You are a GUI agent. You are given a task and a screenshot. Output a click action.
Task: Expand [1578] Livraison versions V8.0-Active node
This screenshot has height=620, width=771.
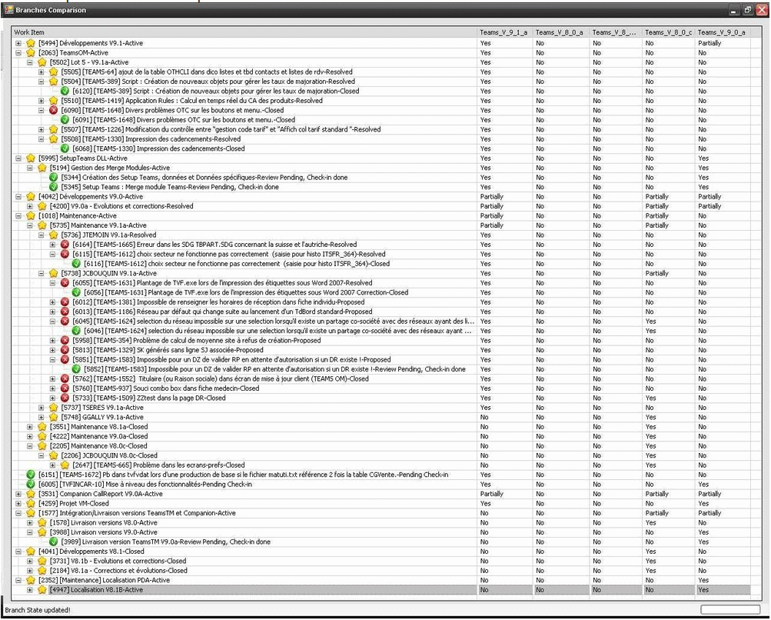click(30, 523)
